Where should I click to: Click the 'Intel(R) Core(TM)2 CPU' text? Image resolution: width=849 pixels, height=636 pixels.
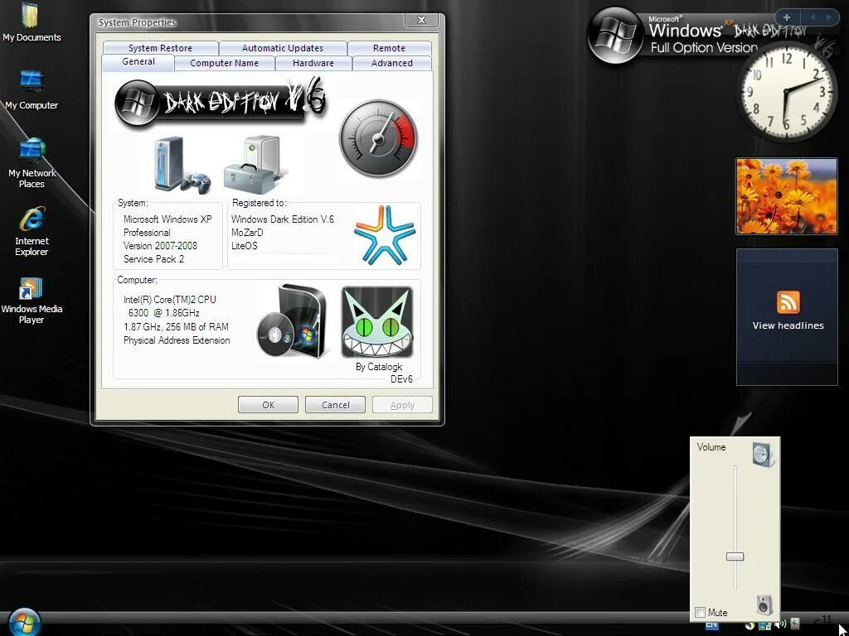coord(169,300)
